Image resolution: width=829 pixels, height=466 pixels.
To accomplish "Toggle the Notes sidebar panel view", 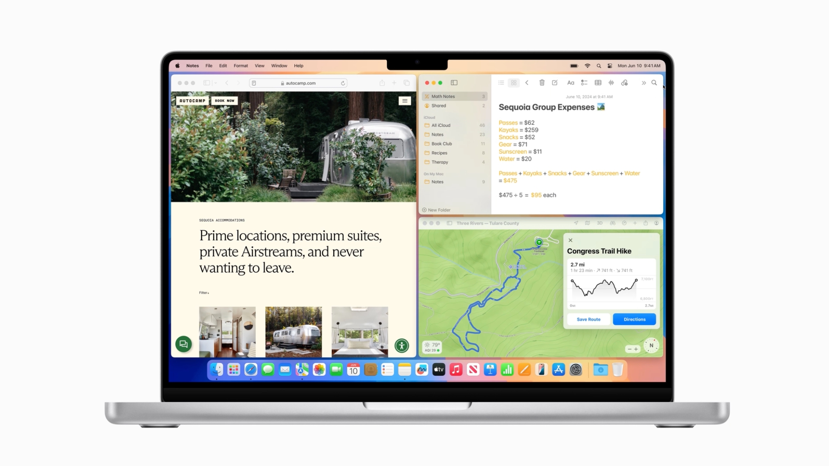I will click(454, 82).
